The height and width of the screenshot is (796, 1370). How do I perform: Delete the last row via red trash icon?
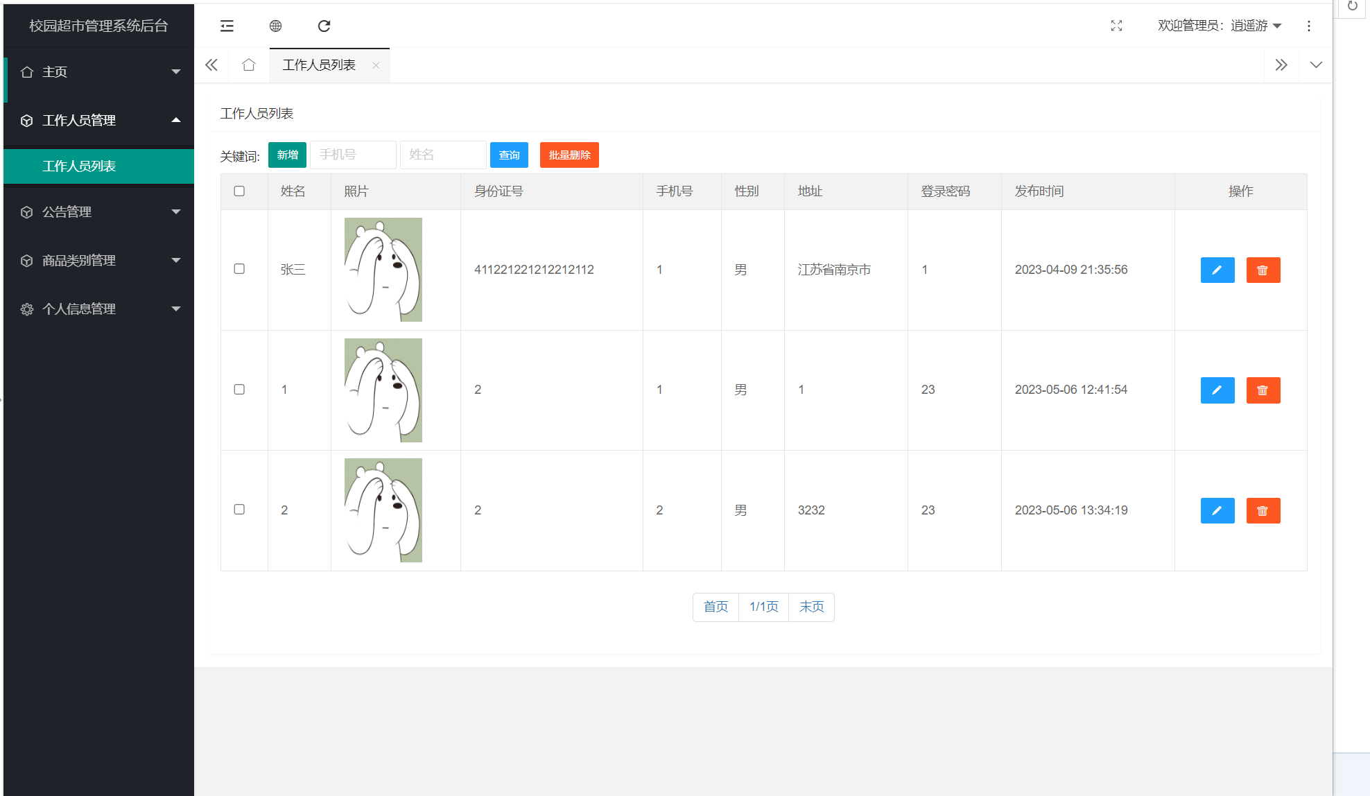point(1263,510)
